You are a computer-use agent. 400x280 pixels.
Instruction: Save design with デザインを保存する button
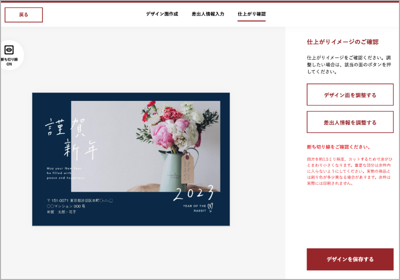[350, 259]
